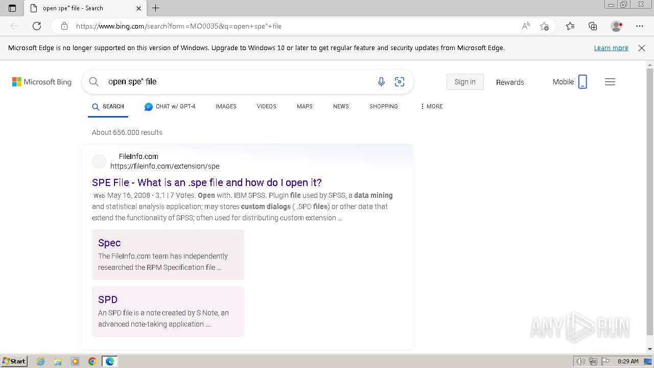The width and height of the screenshot is (654, 368).
Task: Click the Sign in button
Action: point(465,82)
